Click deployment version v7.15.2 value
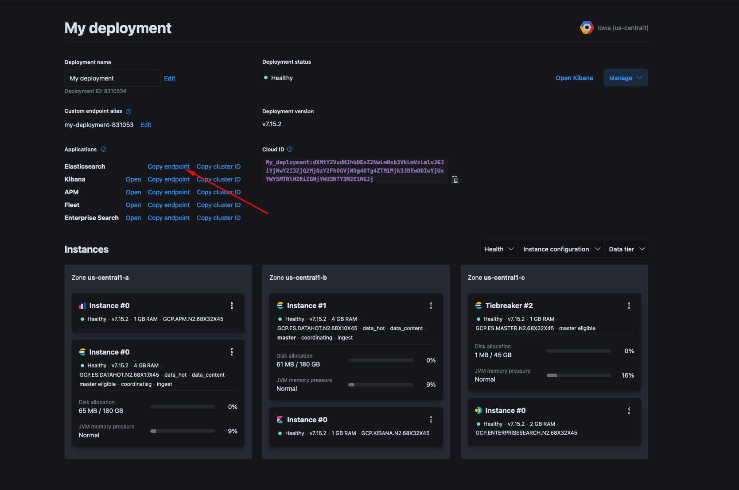Image resolution: width=739 pixels, height=490 pixels. (x=272, y=124)
